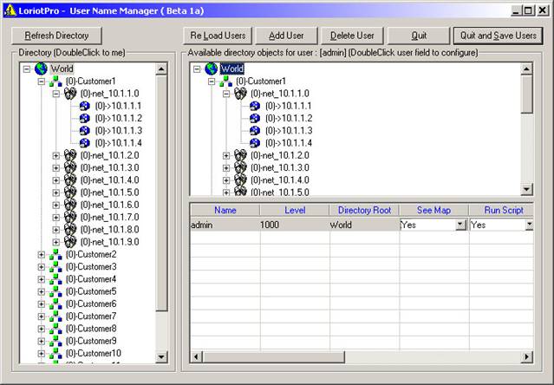Click the Level column header
The width and height of the screenshot is (554, 385).
coord(295,210)
